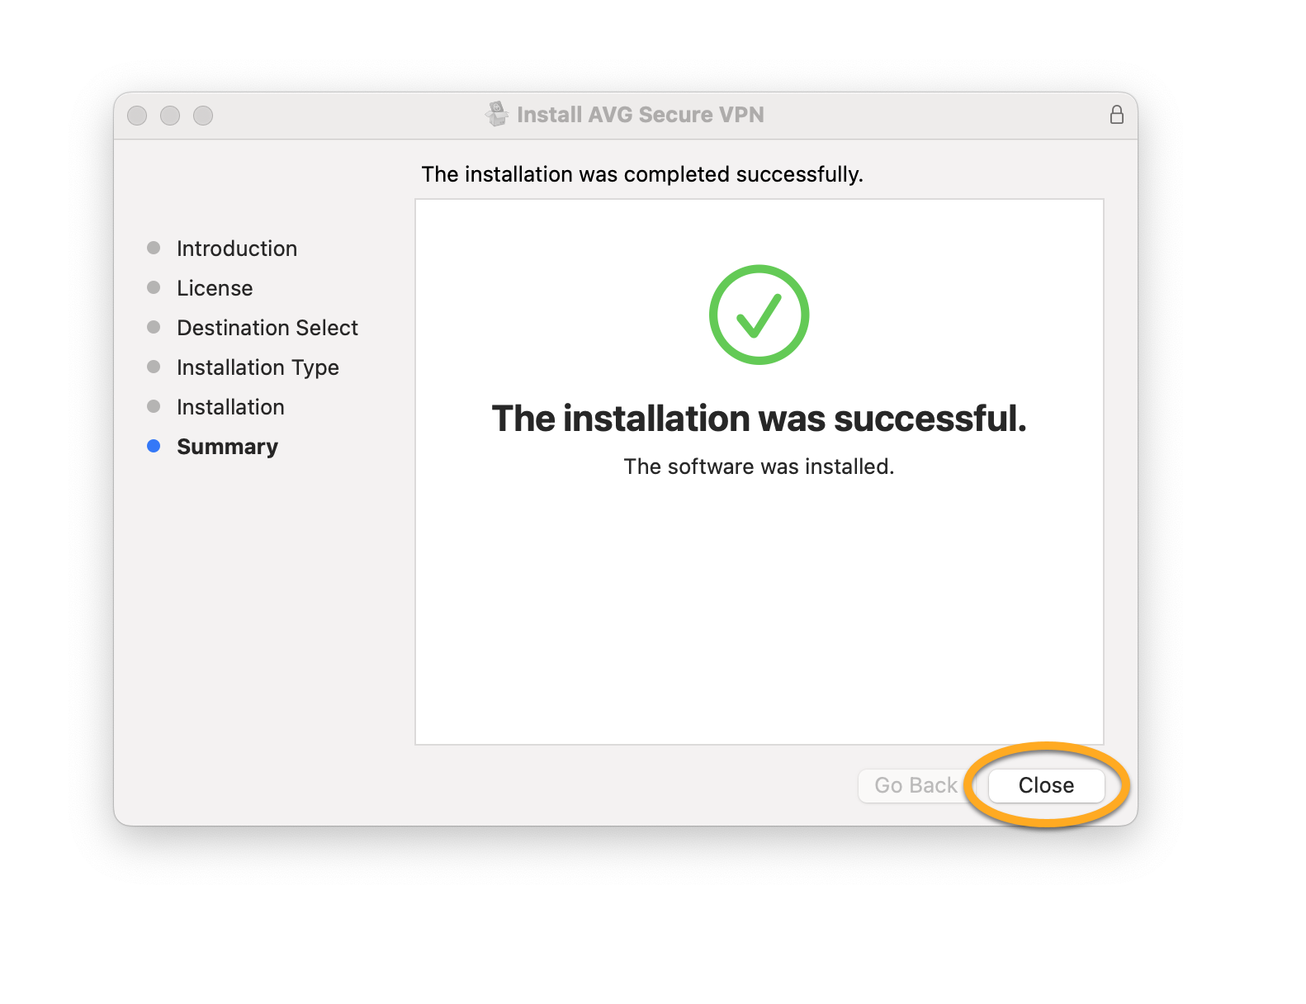Image resolution: width=1306 pixels, height=1004 pixels.
Task: Click the "The installation was successful." heading
Action: (x=759, y=419)
